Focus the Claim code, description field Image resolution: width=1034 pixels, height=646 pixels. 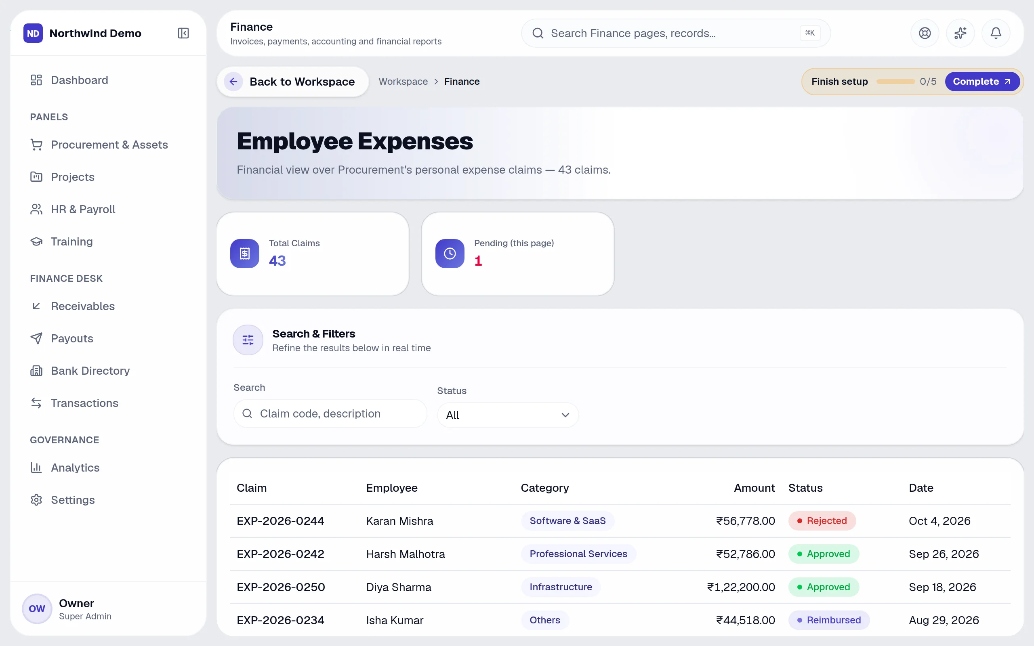(330, 413)
